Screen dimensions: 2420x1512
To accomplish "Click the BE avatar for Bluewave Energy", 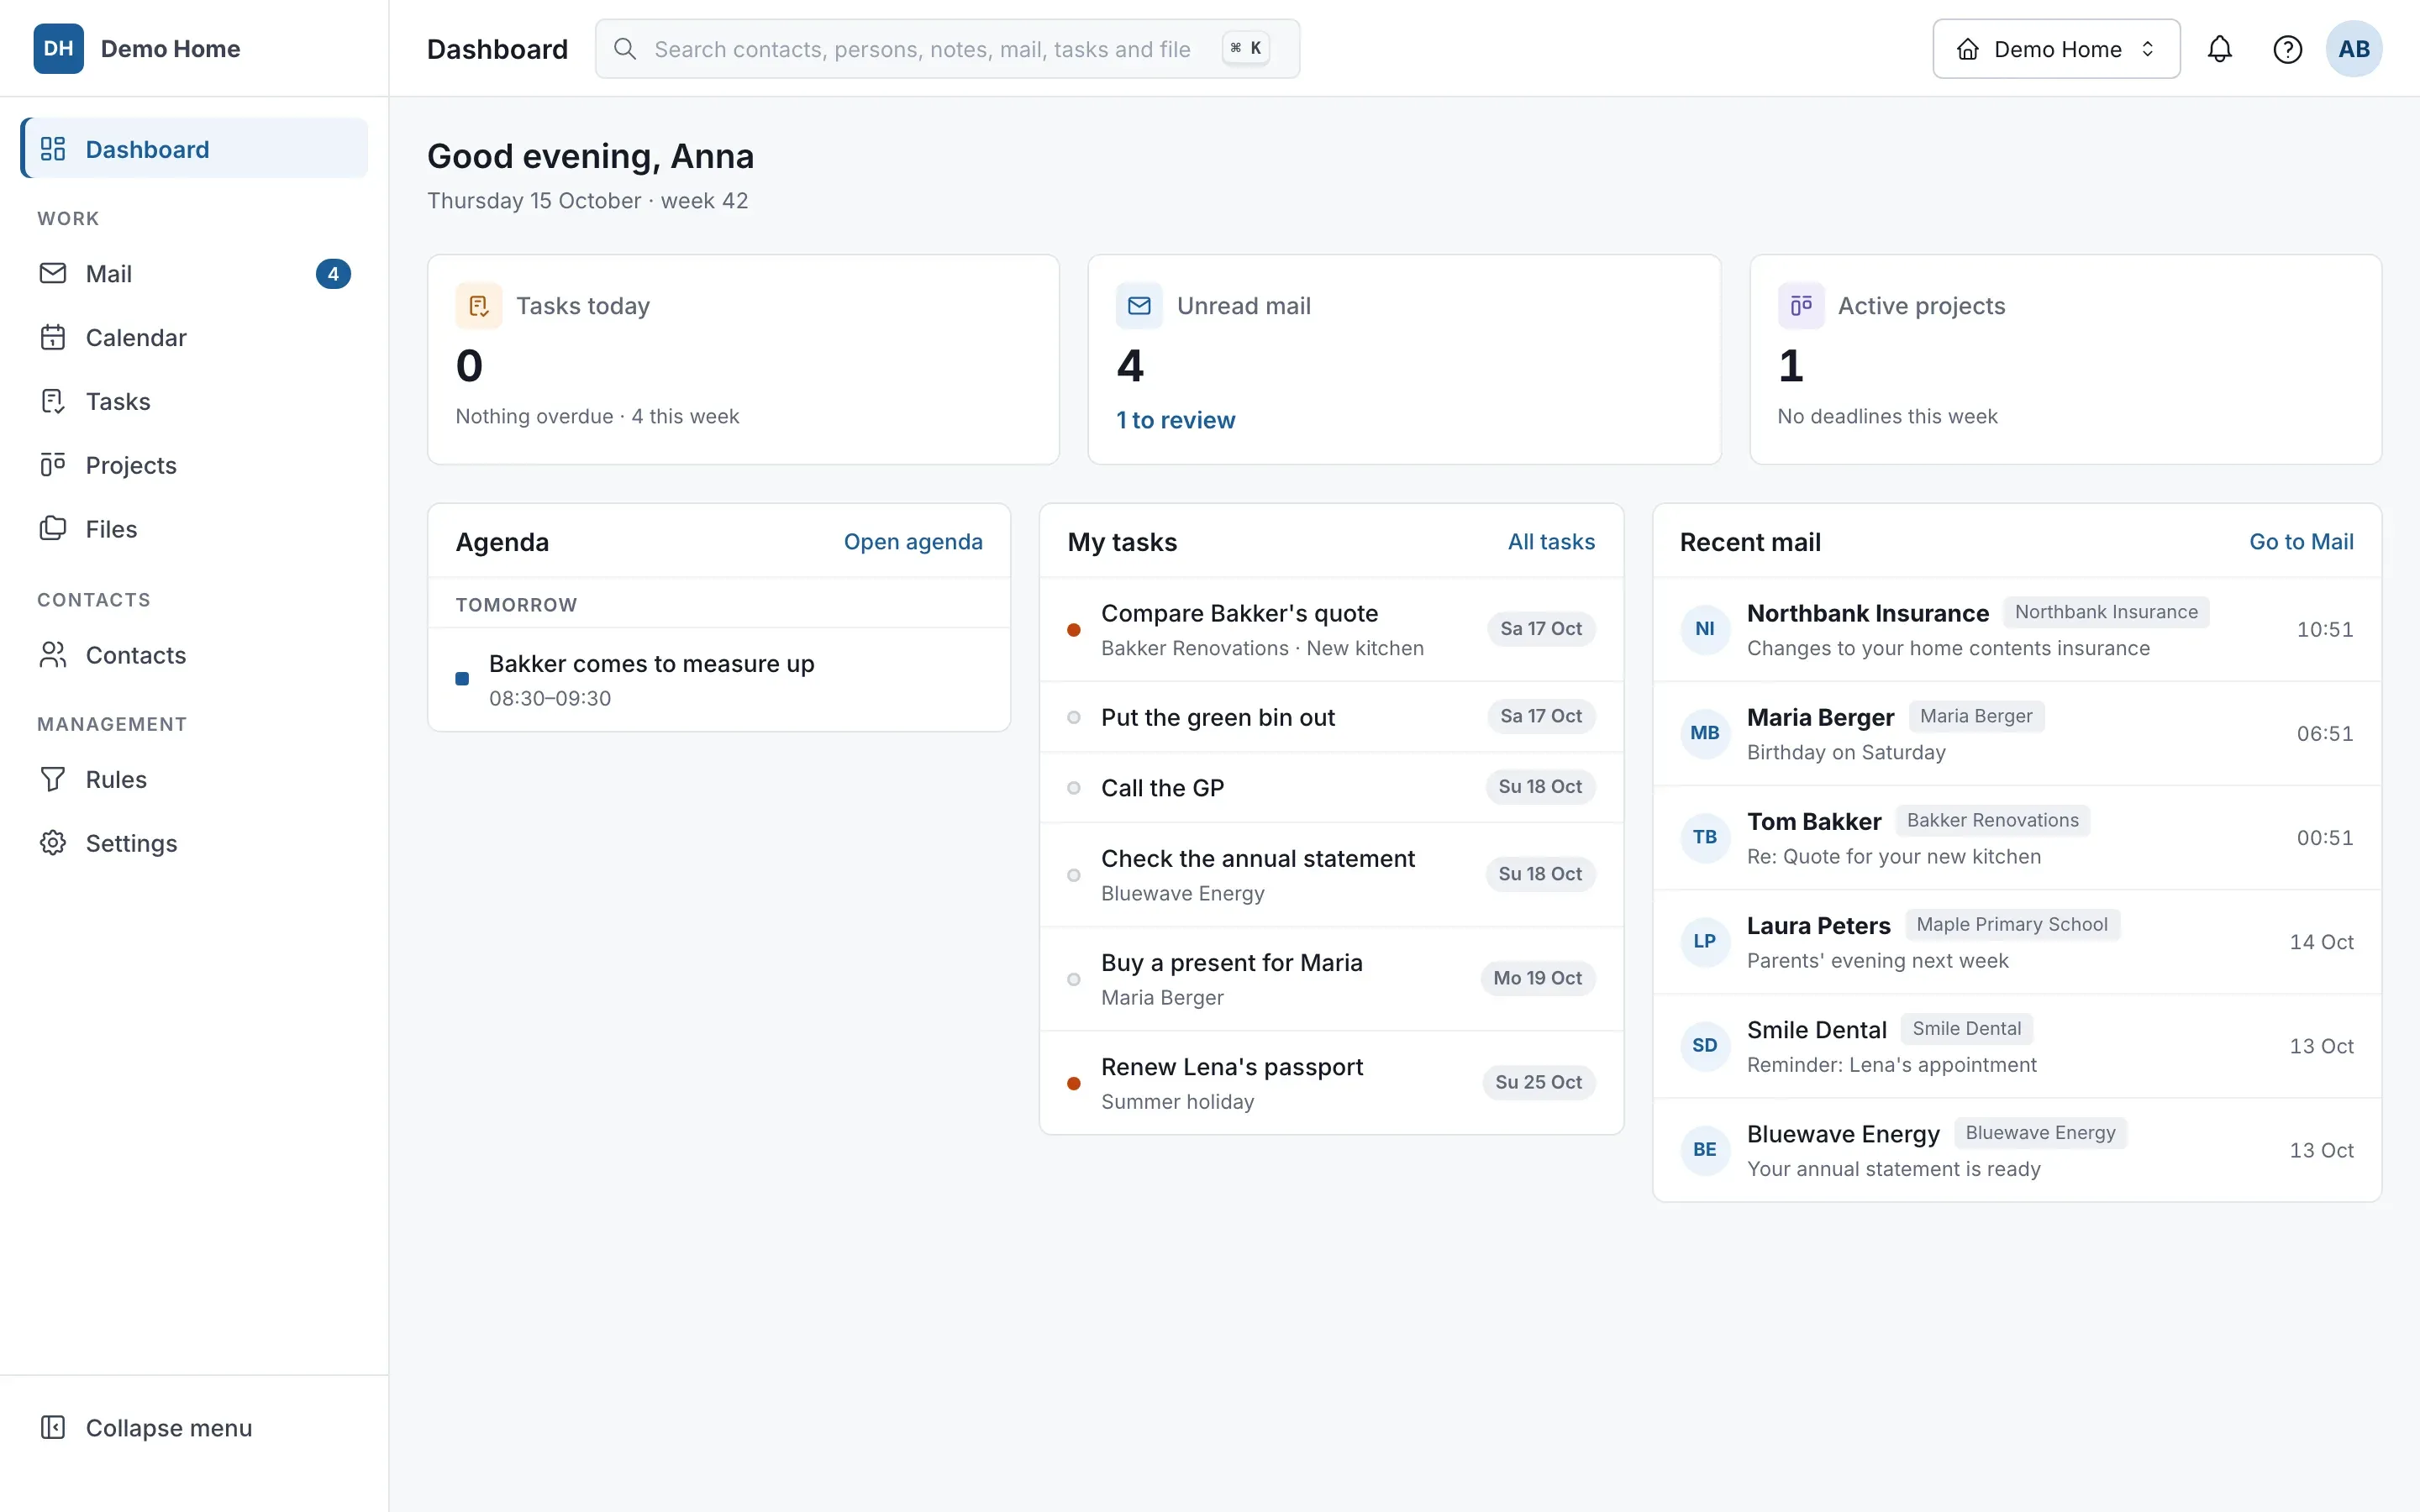I will (x=1705, y=1149).
